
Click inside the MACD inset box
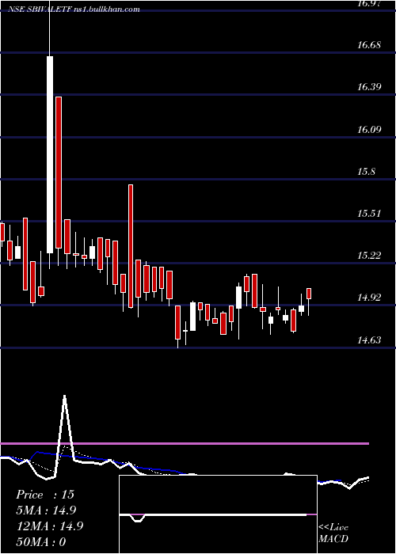point(218,514)
